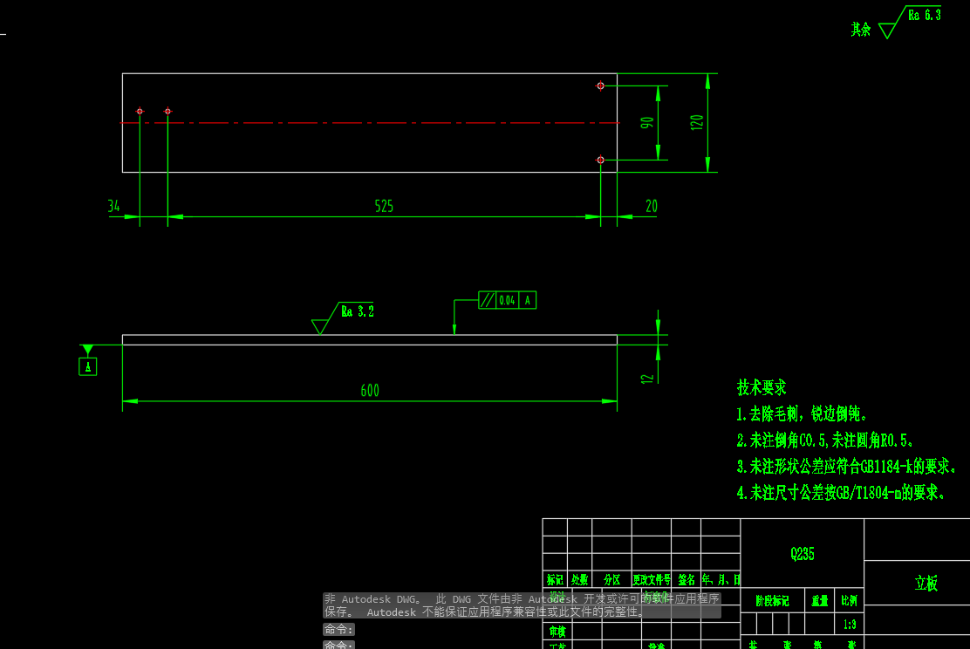The height and width of the screenshot is (649, 970).
Task: Click the Ra 6.3 roughness triangle symbol
Action: (887, 31)
